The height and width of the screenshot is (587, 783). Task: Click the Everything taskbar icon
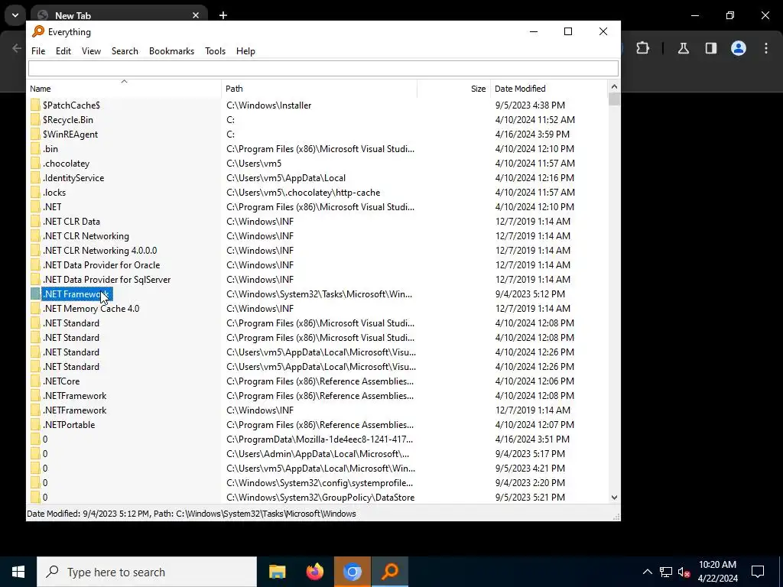[x=390, y=572]
